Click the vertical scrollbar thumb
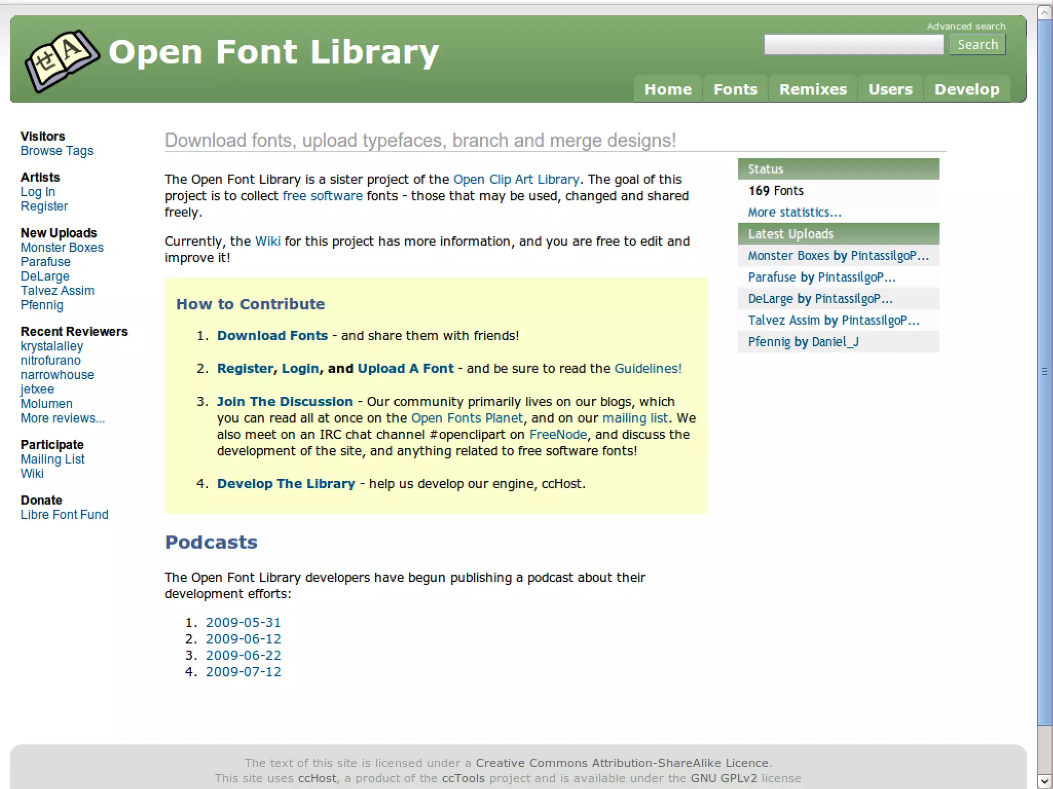Image resolution: width=1053 pixels, height=789 pixels. (1044, 370)
